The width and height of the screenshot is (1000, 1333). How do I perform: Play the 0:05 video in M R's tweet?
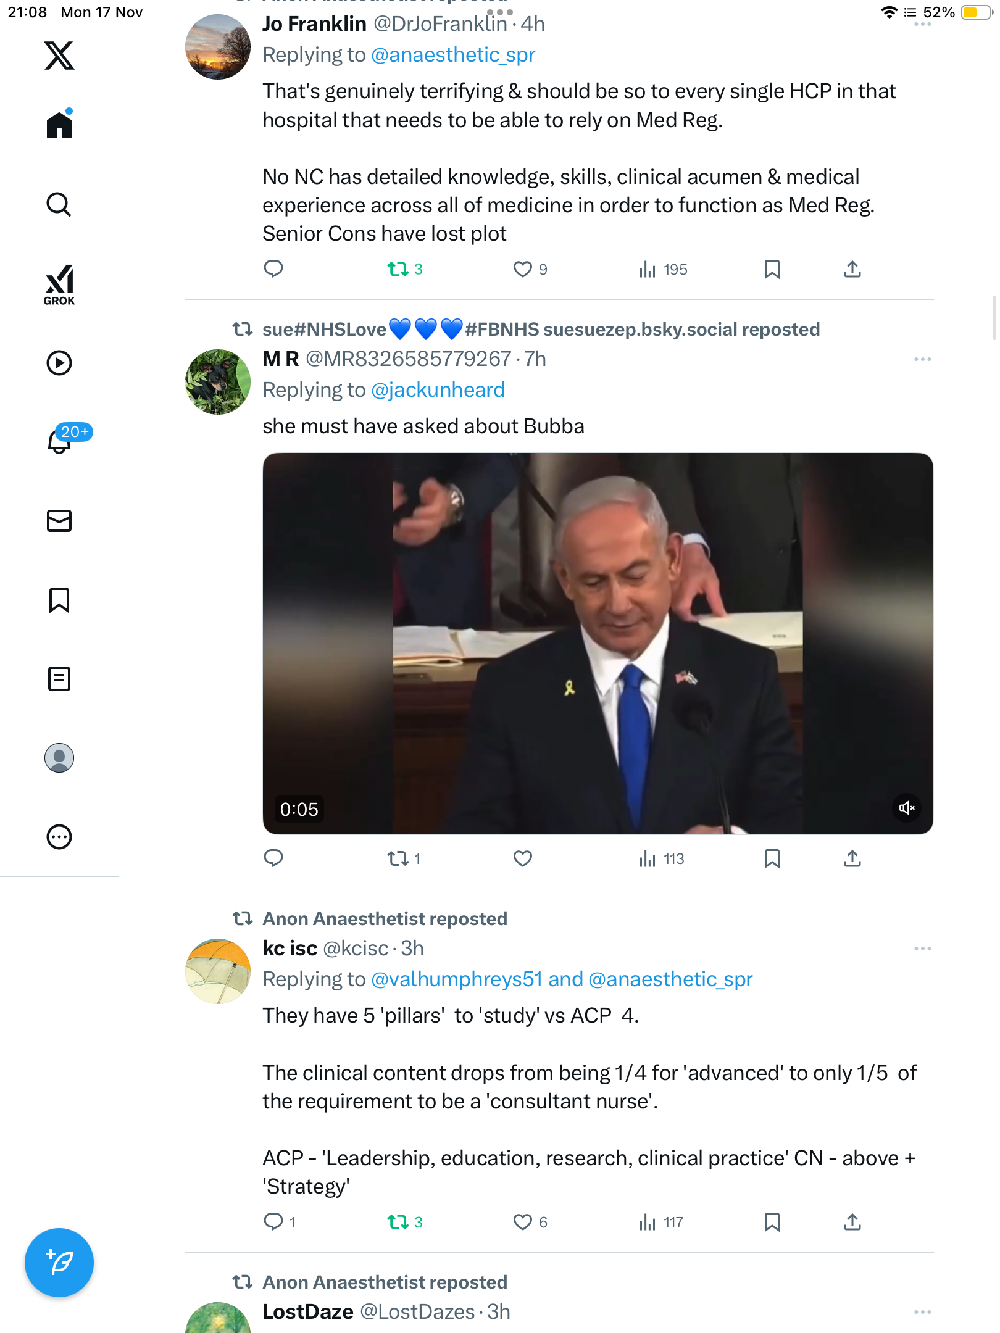click(x=598, y=644)
